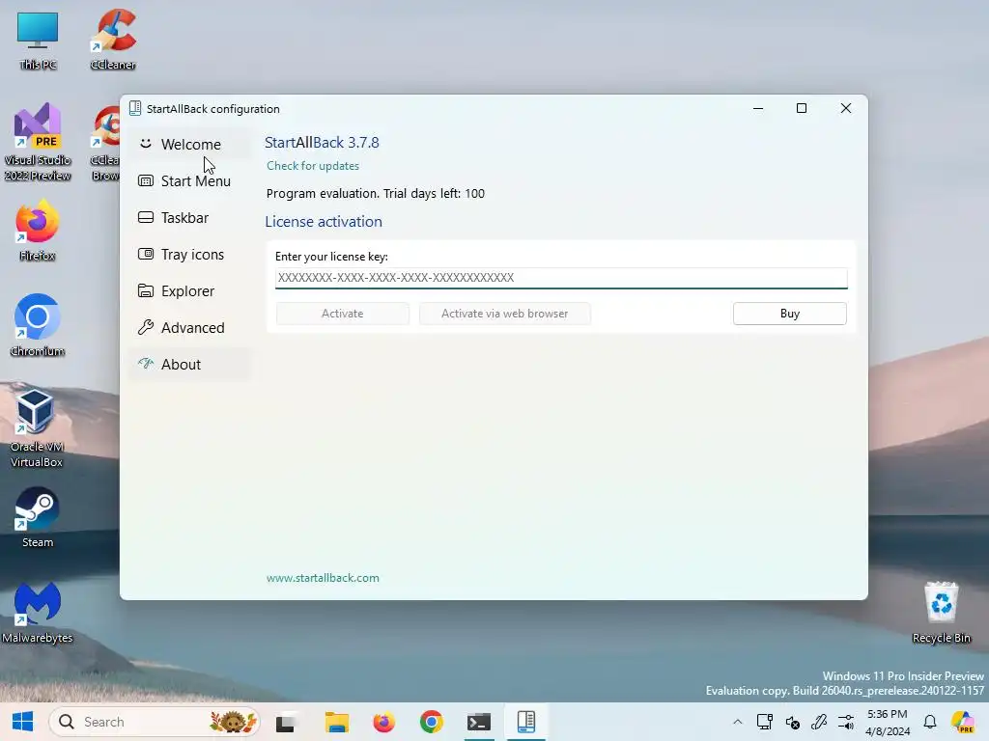Screen dimensions: 989x741
Task: Select the Chromium desktop shortcut
Action: pyautogui.click(x=38, y=326)
